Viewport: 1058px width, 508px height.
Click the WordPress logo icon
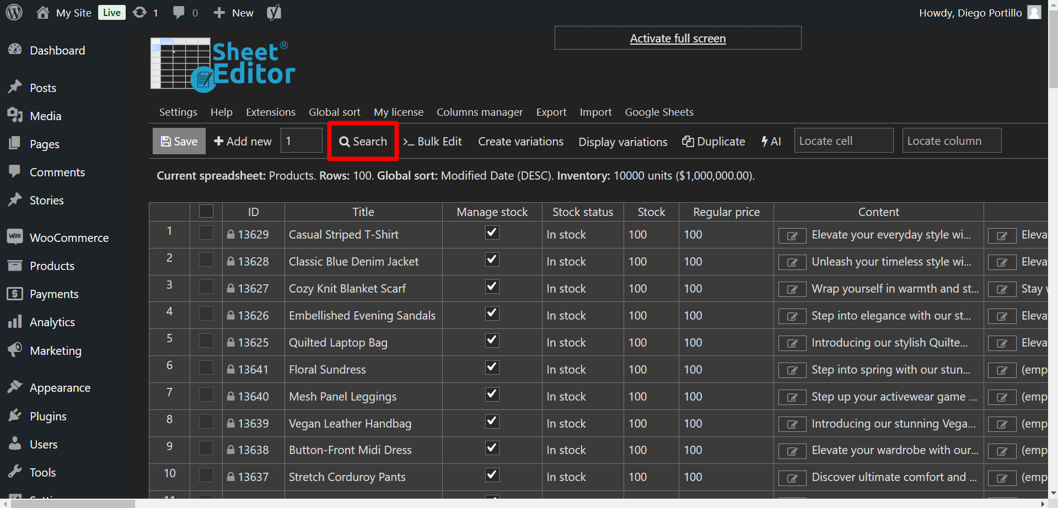[x=14, y=12]
